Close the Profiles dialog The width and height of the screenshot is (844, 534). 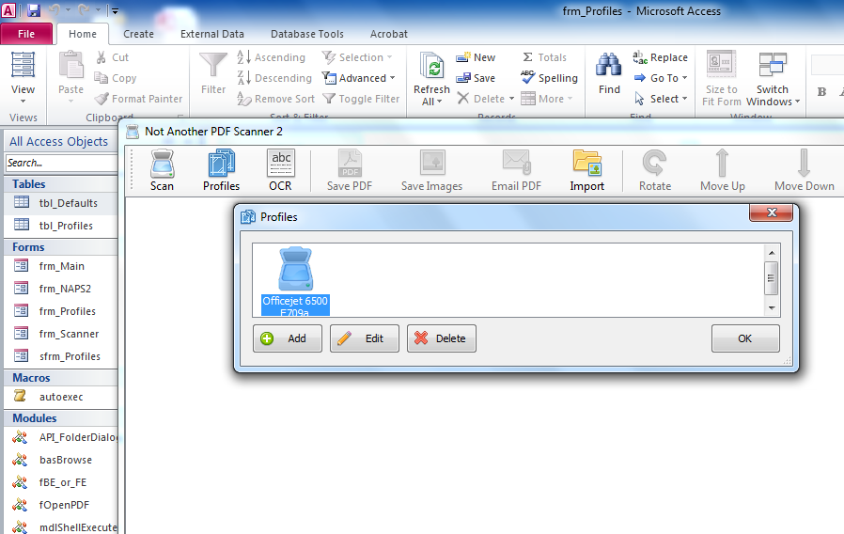tap(771, 212)
